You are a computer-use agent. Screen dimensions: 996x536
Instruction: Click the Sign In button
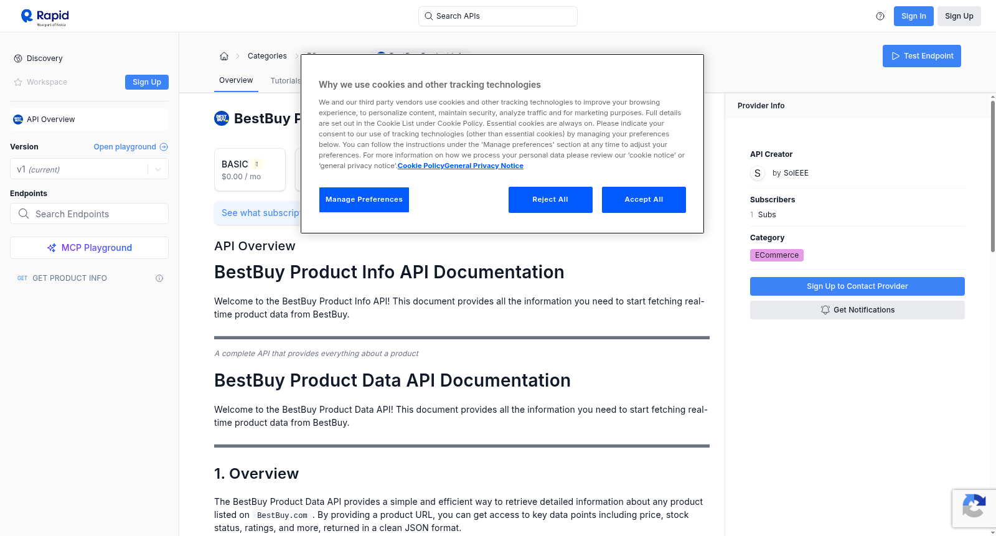[x=913, y=16]
